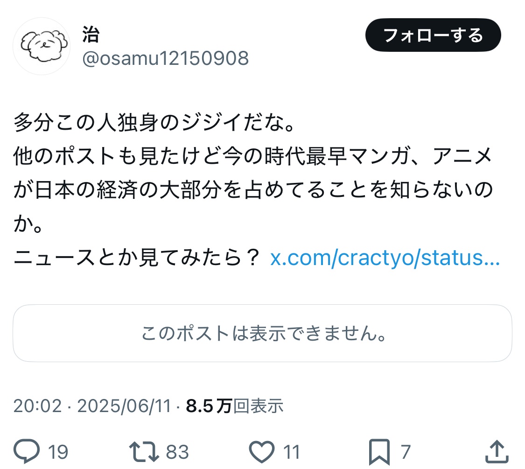Repost this tweet using the arrows icon

143,451
